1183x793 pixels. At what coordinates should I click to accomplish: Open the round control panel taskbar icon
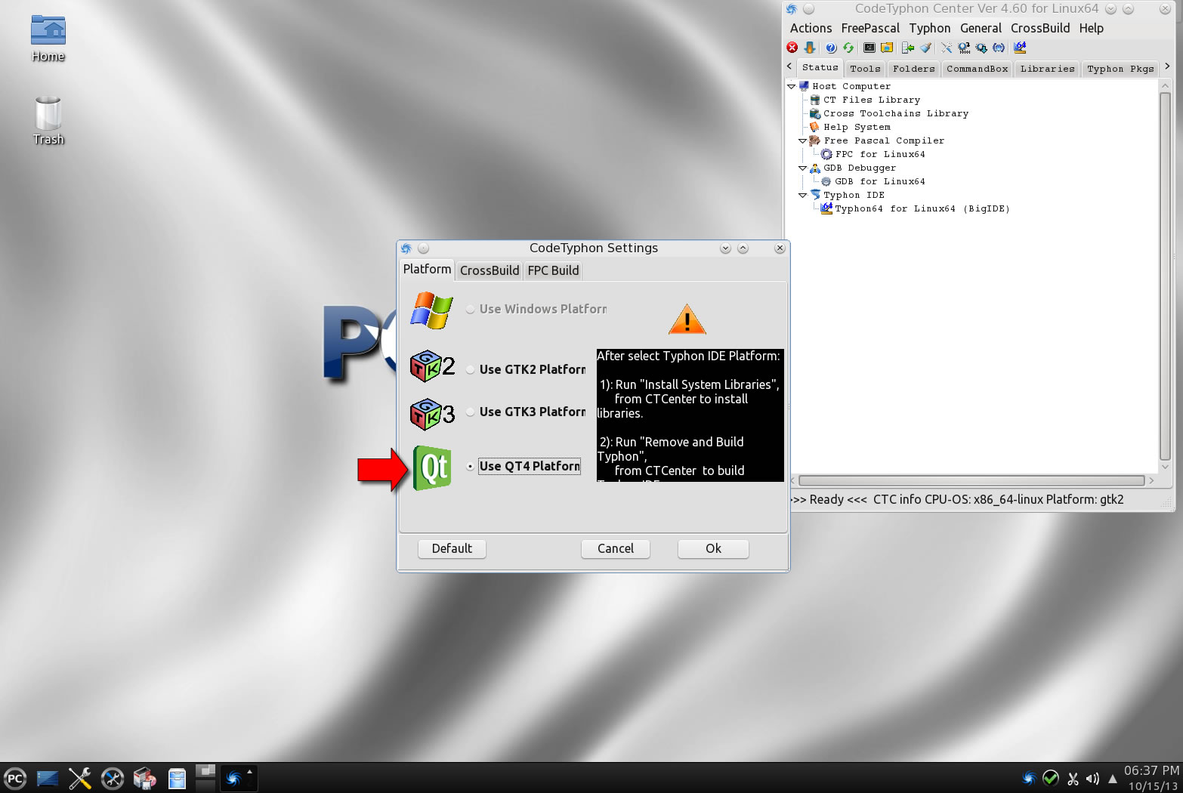pos(113,779)
